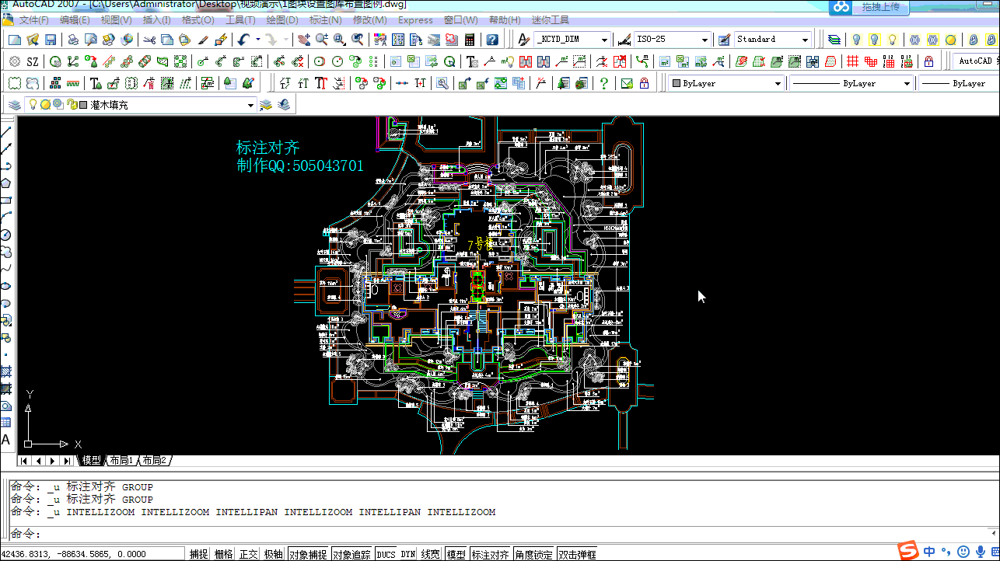Open the 标注(N) menu
The height and width of the screenshot is (561, 1000).
tap(325, 20)
